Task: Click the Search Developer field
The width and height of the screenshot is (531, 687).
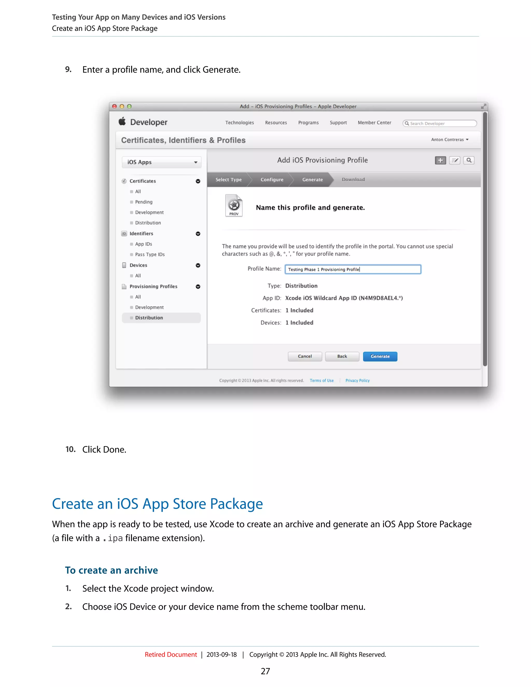Action: click(x=439, y=123)
